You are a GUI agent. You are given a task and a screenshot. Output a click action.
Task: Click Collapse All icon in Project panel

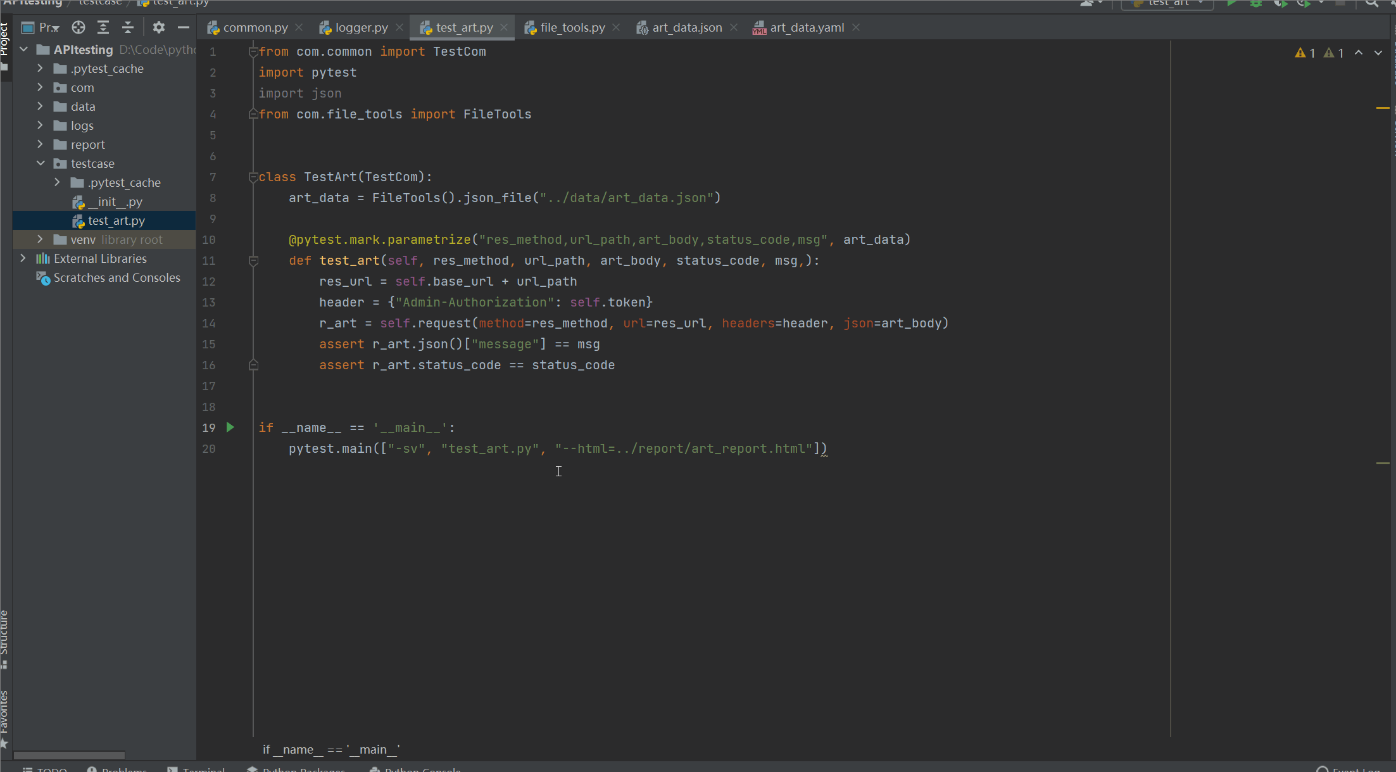click(128, 27)
